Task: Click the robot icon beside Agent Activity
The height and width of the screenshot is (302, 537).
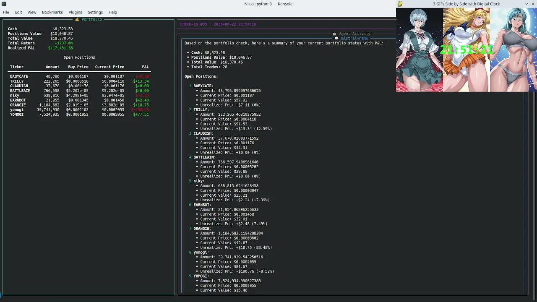Action: point(334,34)
